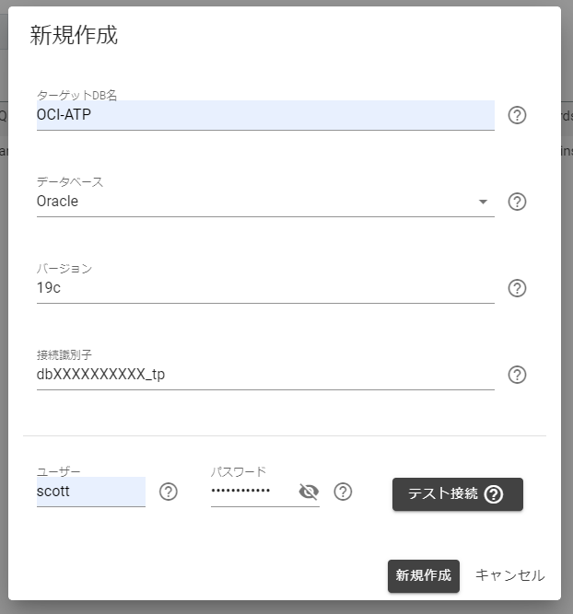Focus the masked password input field
The image size is (573, 614).
tap(252, 492)
